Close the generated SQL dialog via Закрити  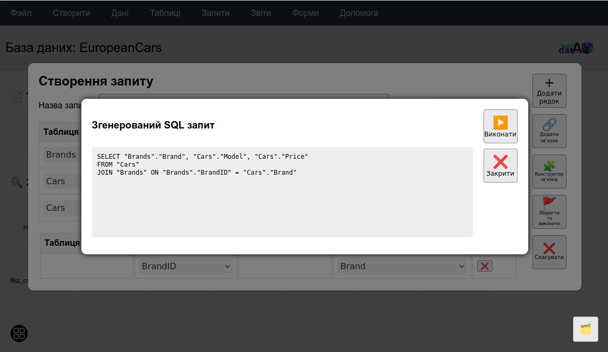[500, 166]
